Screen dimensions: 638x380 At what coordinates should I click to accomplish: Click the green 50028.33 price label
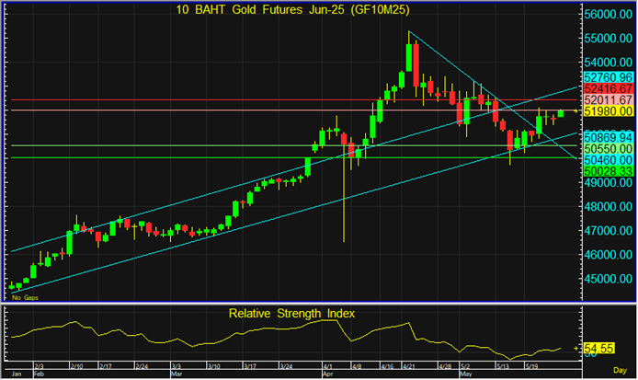(x=609, y=171)
